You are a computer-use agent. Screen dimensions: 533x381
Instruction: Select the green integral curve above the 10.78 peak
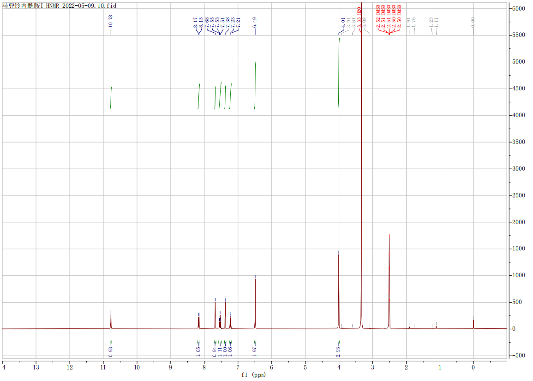(x=111, y=98)
